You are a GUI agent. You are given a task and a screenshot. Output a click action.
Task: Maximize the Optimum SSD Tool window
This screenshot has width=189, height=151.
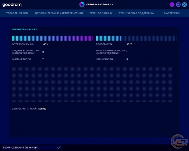pyautogui.click(x=178, y=5)
